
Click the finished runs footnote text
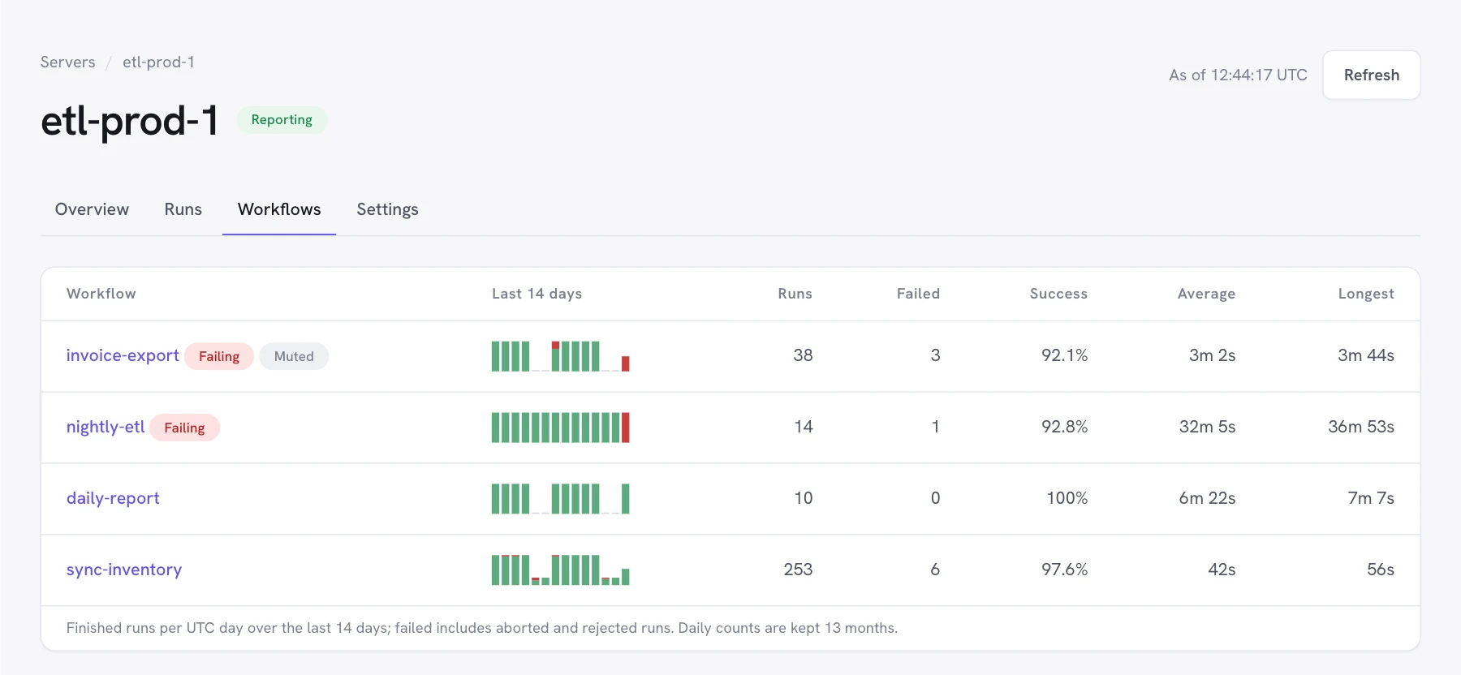(482, 628)
